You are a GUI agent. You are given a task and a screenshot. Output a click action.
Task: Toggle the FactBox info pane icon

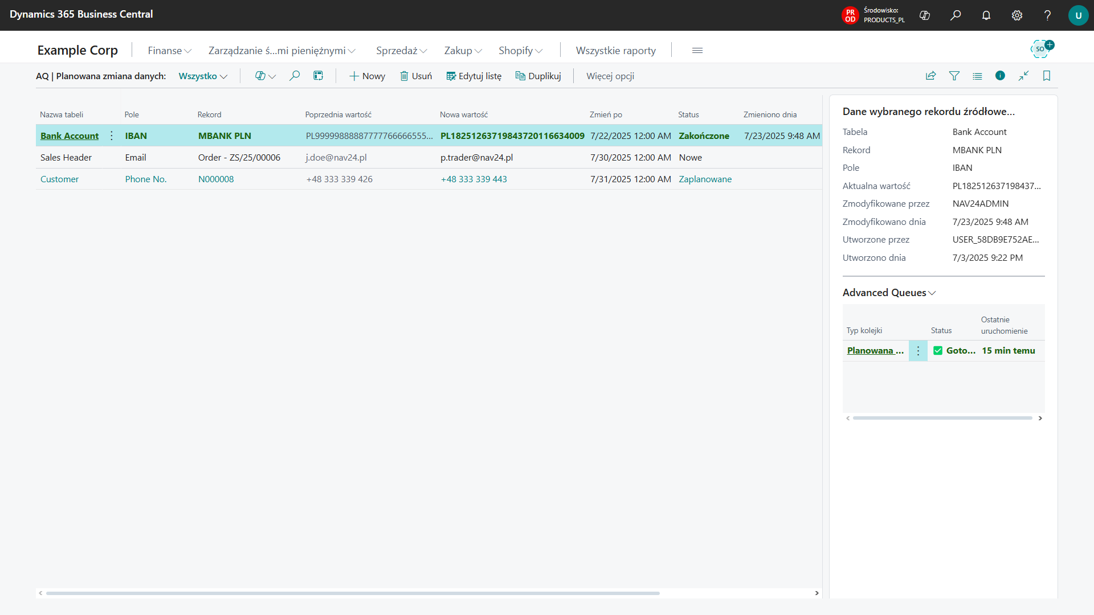[x=1000, y=76]
